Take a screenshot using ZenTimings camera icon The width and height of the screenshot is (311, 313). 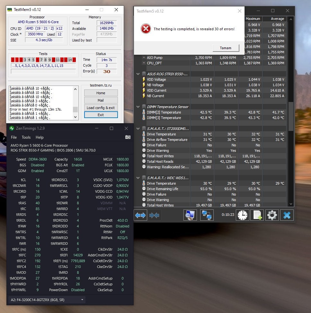[128, 137]
